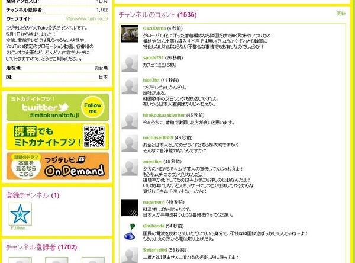Click the チャンネル登録者 (1702) heading
The height and width of the screenshot is (263, 355).
pyautogui.click(x=41, y=247)
